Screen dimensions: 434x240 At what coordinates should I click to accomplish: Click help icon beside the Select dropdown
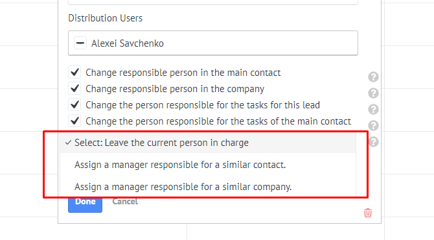tap(373, 142)
